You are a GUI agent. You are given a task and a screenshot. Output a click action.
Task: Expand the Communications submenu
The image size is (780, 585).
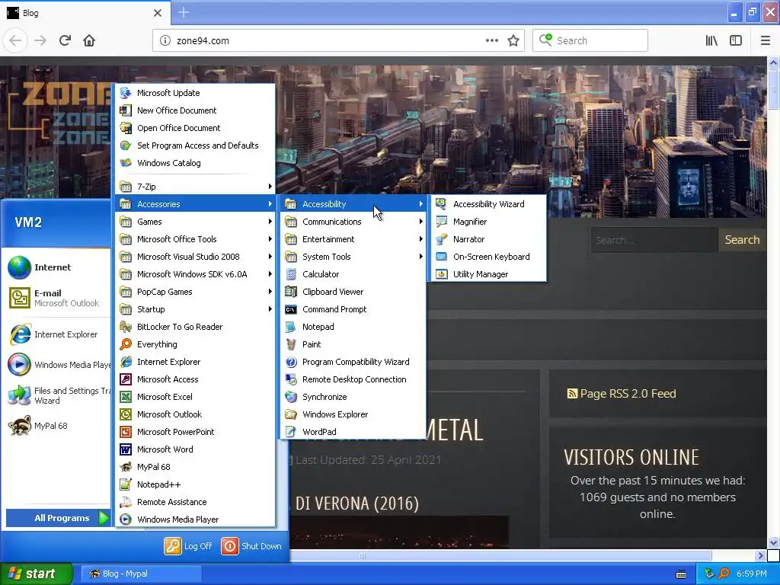point(353,222)
